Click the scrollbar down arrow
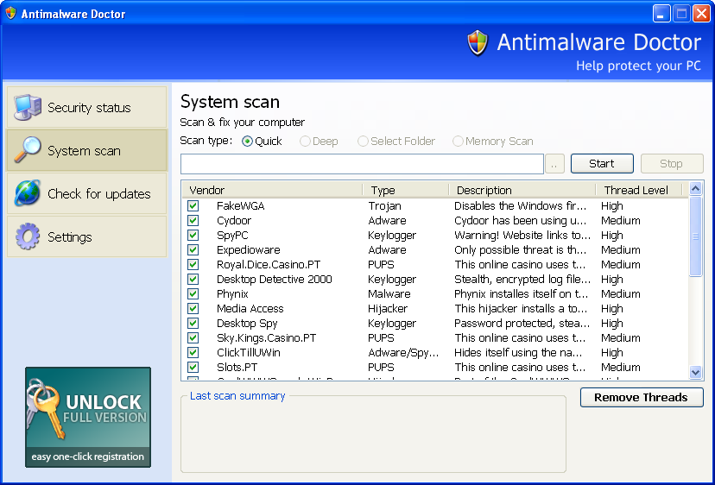The width and height of the screenshot is (715, 485). [695, 373]
